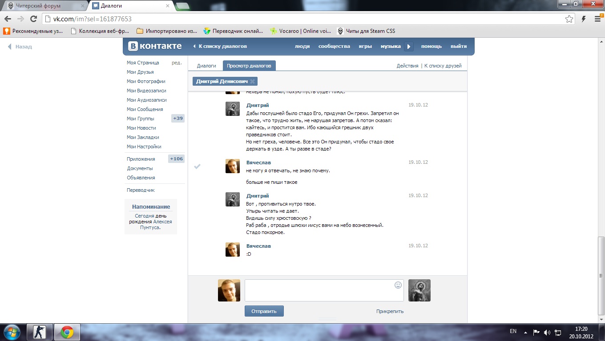Click the browser forward arrow
The width and height of the screenshot is (605, 341).
point(20,19)
